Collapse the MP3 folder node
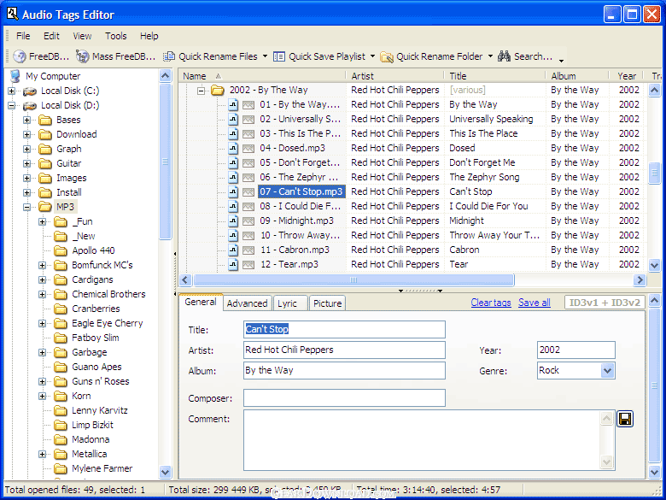The image size is (666, 500). (26, 207)
